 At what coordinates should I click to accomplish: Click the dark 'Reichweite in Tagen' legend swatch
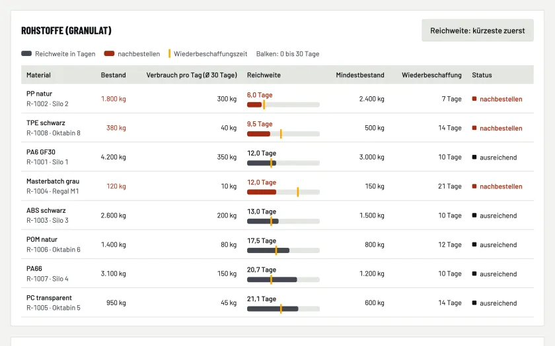pyautogui.click(x=26, y=53)
